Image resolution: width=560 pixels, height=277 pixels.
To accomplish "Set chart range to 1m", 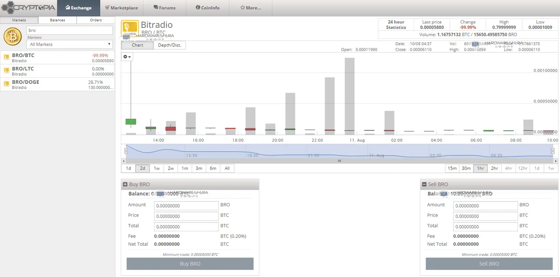I will tap(185, 168).
